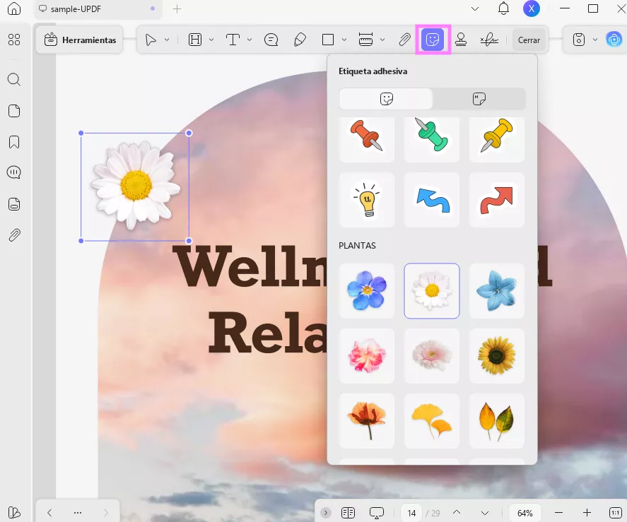
Task: Select the comment note tool
Action: pyautogui.click(x=271, y=40)
